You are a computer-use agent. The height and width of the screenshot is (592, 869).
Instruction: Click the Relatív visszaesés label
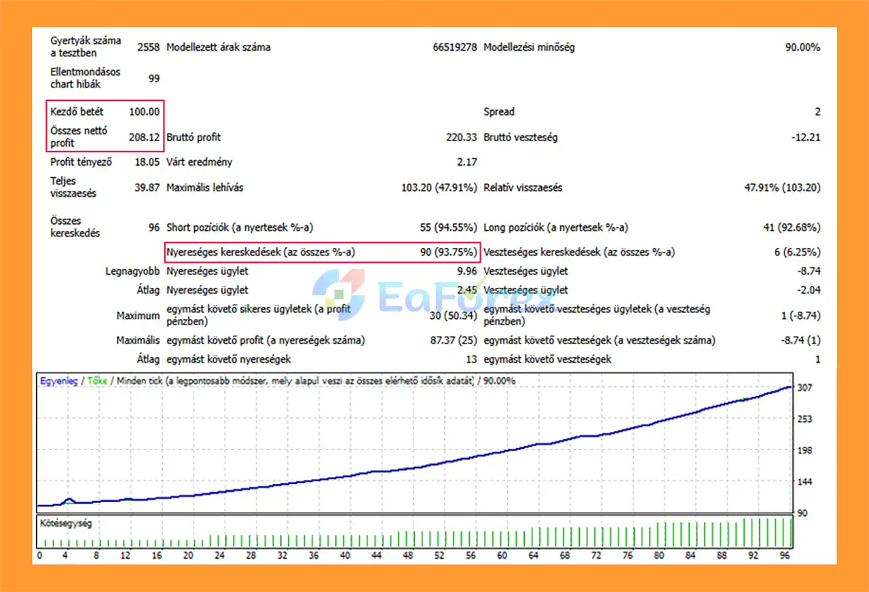[x=523, y=187]
